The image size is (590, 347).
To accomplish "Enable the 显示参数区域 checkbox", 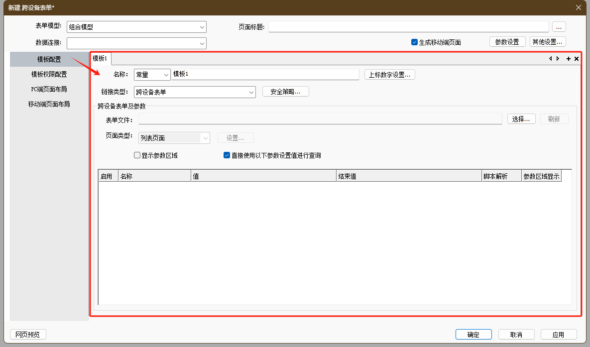I will tap(137, 155).
